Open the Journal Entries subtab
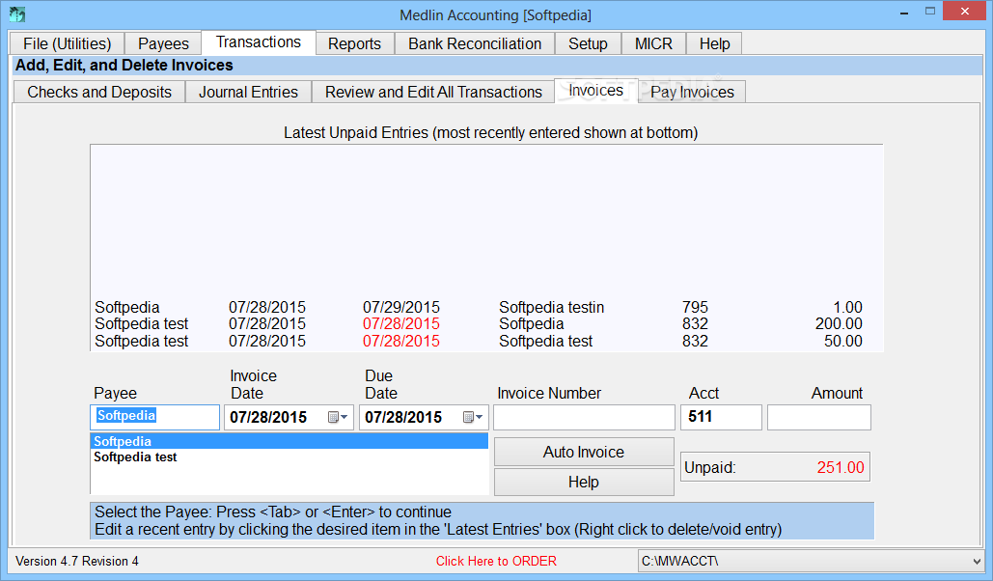Image resolution: width=993 pixels, height=581 pixels. (x=248, y=92)
